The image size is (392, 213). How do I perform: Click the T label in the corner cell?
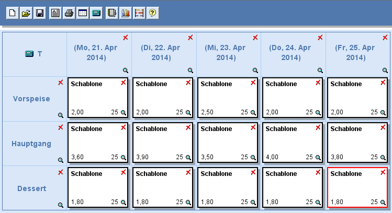[40, 54]
